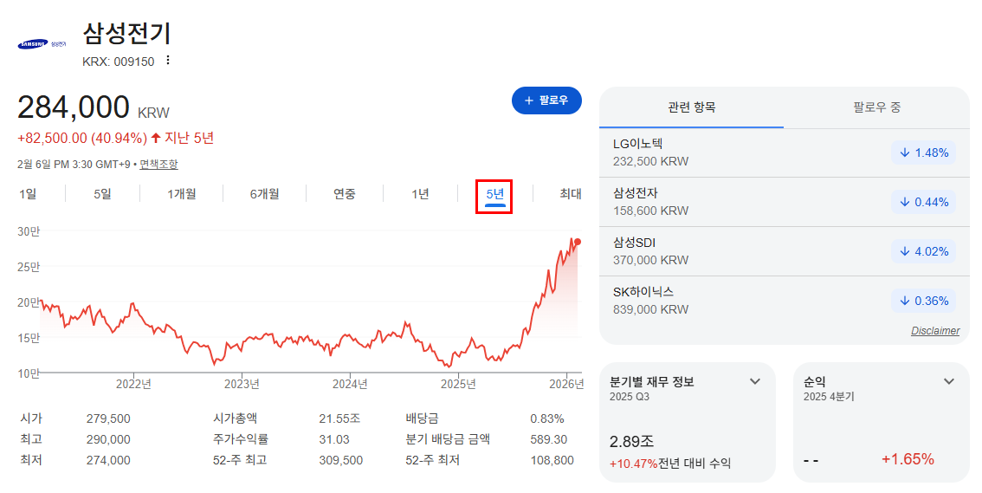Select the 5년 time range tab
The height and width of the screenshot is (493, 982).
494,196
